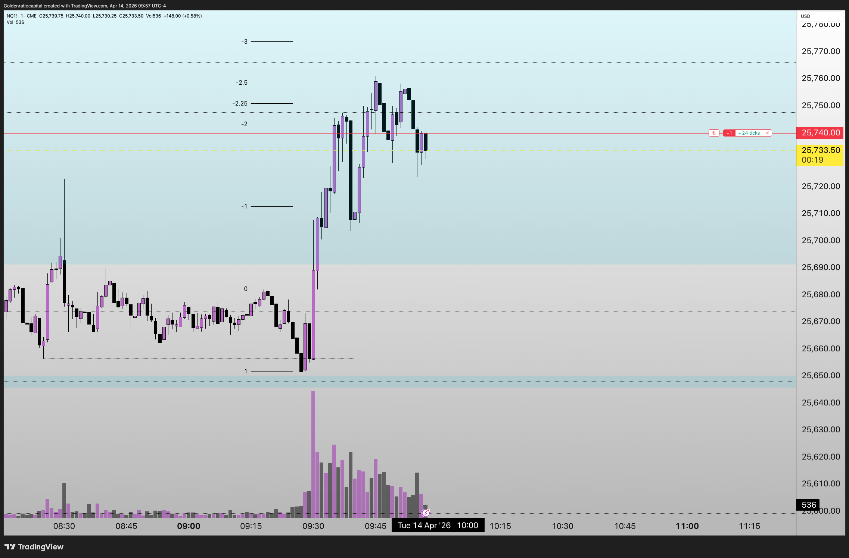
Task: Click the 25,760.00 price axis label
Action: [821, 78]
